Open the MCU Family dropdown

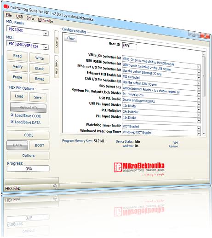tap(46, 34)
